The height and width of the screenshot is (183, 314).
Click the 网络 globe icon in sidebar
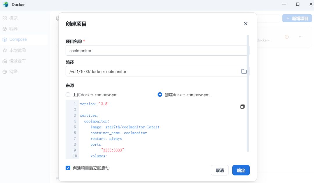[x=5, y=72]
